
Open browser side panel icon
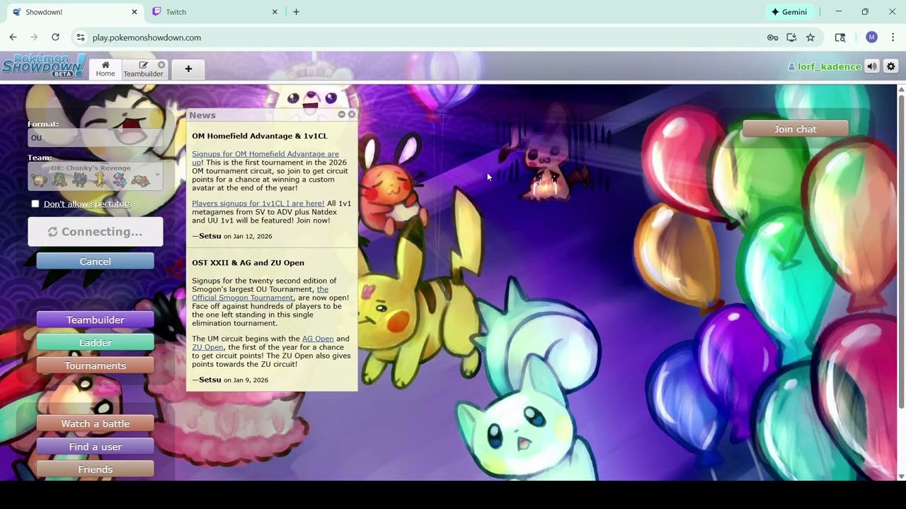[840, 37]
